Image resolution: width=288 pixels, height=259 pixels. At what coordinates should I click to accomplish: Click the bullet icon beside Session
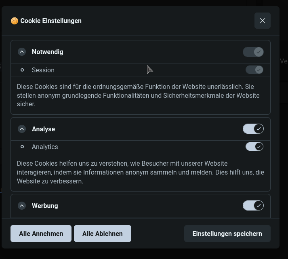[22, 70]
